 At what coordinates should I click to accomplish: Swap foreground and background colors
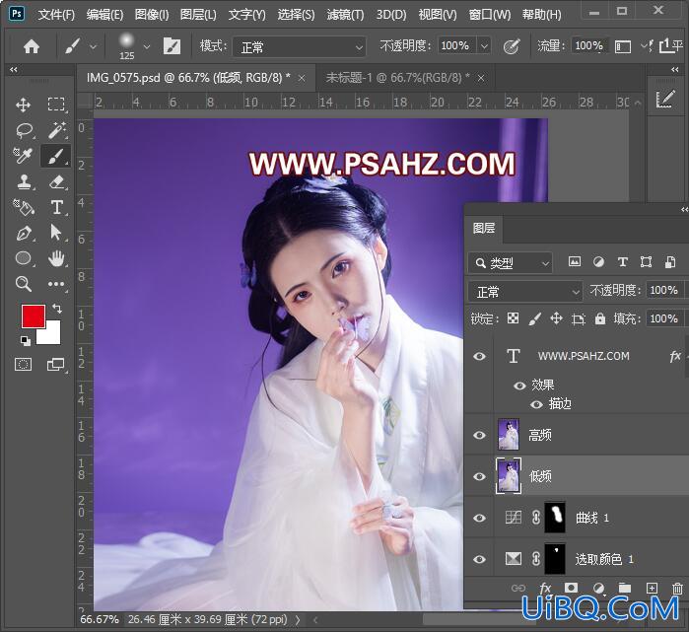coord(57,308)
